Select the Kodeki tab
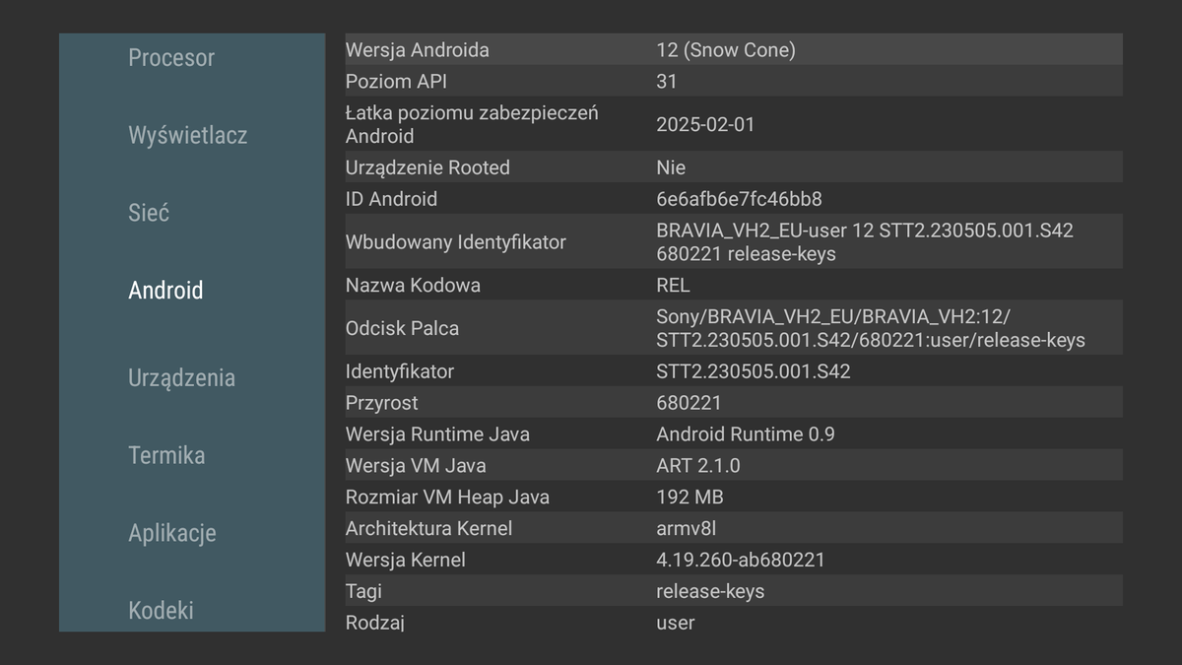 [x=163, y=610]
